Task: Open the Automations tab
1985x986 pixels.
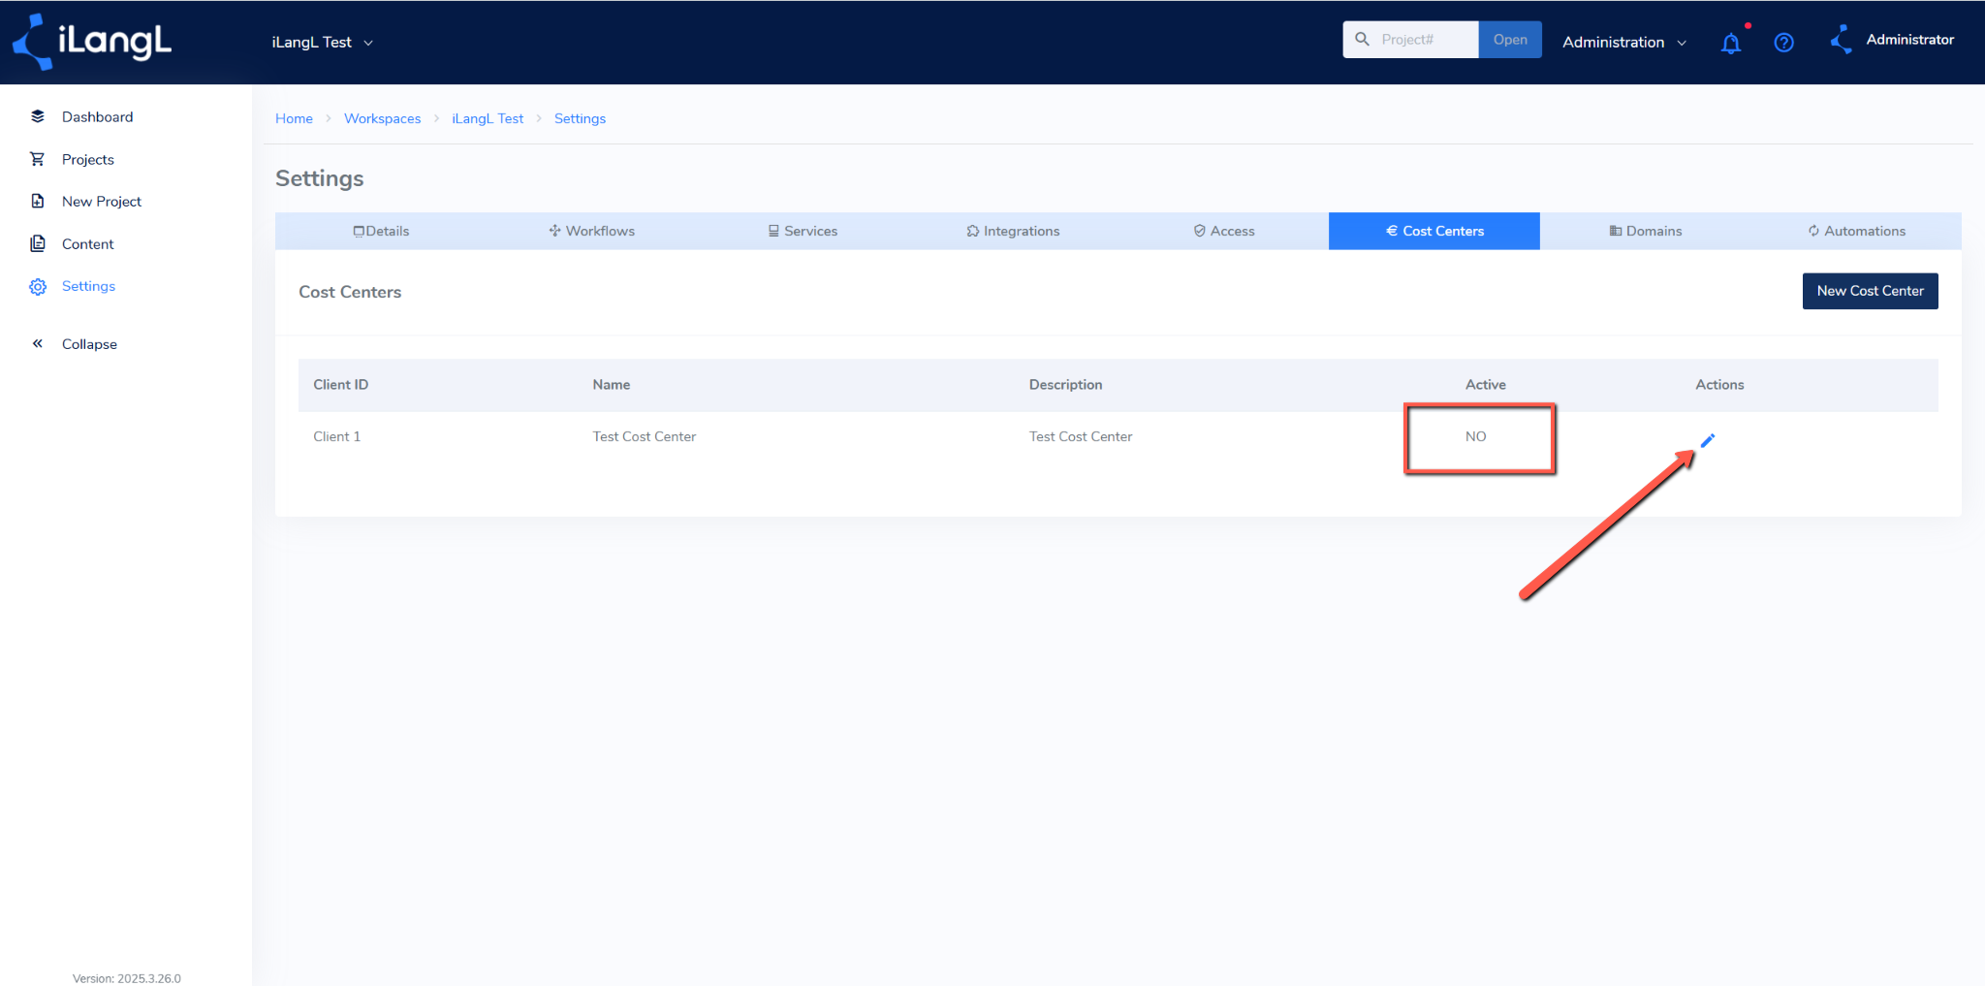Action: [1856, 231]
